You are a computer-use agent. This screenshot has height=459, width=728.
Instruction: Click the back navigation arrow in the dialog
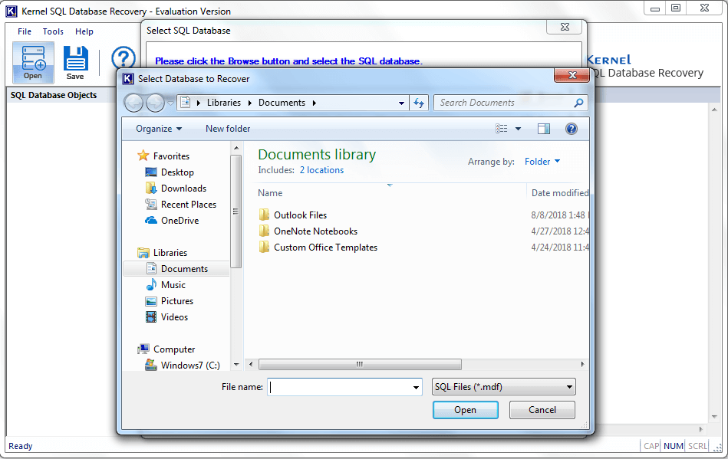click(133, 102)
